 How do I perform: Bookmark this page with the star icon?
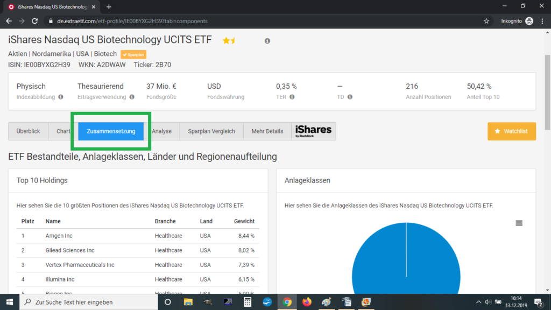(486, 21)
